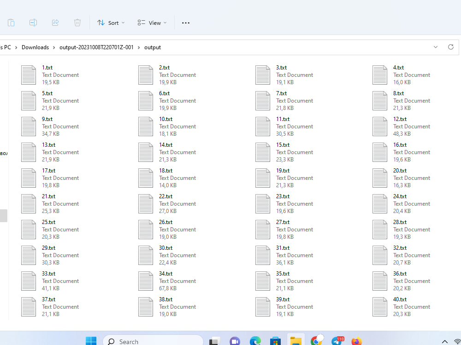Click the file name 38.txt

pos(165,300)
